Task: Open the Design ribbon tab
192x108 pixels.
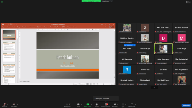Action: coord(19,27)
